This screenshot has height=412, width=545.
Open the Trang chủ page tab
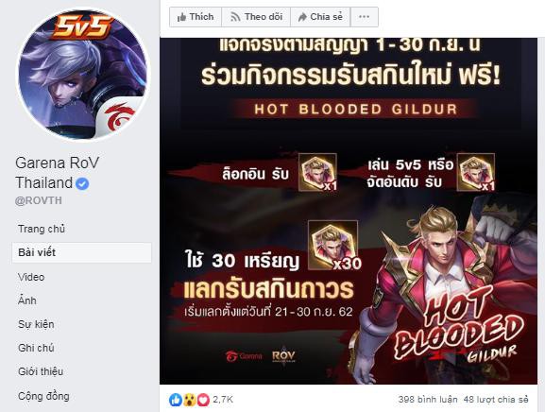point(42,229)
